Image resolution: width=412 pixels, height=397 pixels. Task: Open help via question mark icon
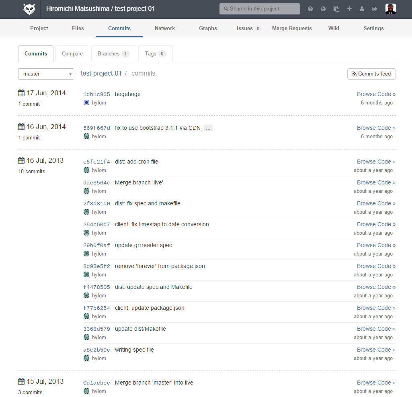click(310, 9)
